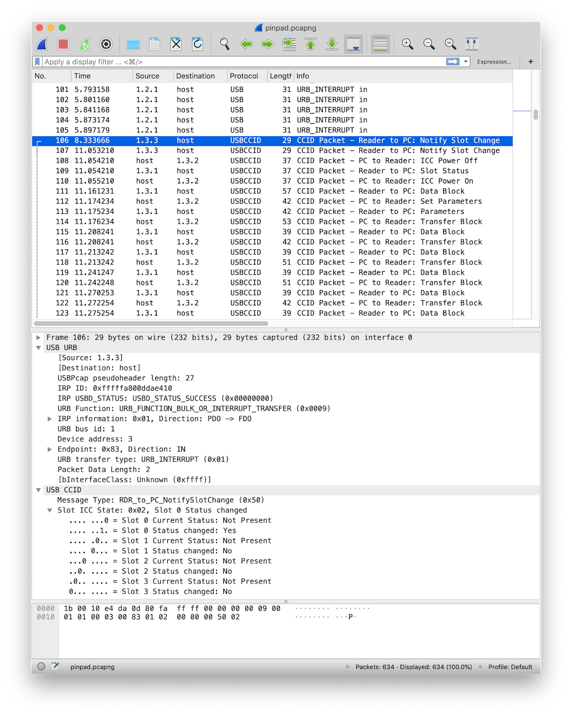Sort by the Source column header

tap(153, 76)
